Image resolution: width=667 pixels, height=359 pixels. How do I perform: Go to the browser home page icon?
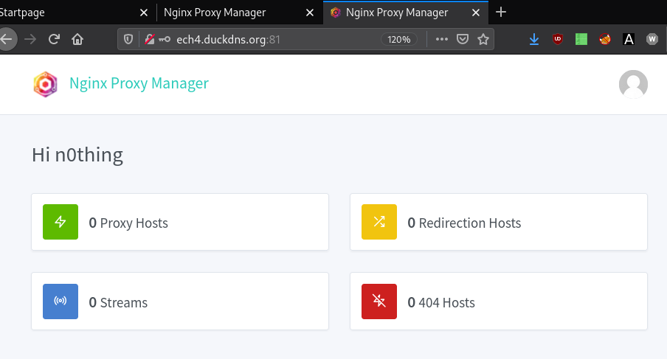[x=77, y=40]
